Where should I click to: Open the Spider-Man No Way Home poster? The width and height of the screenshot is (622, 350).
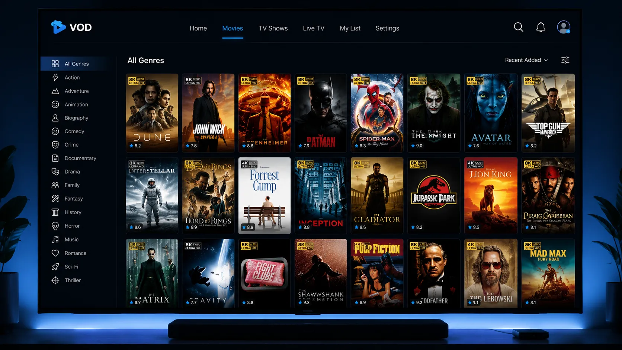(x=377, y=113)
